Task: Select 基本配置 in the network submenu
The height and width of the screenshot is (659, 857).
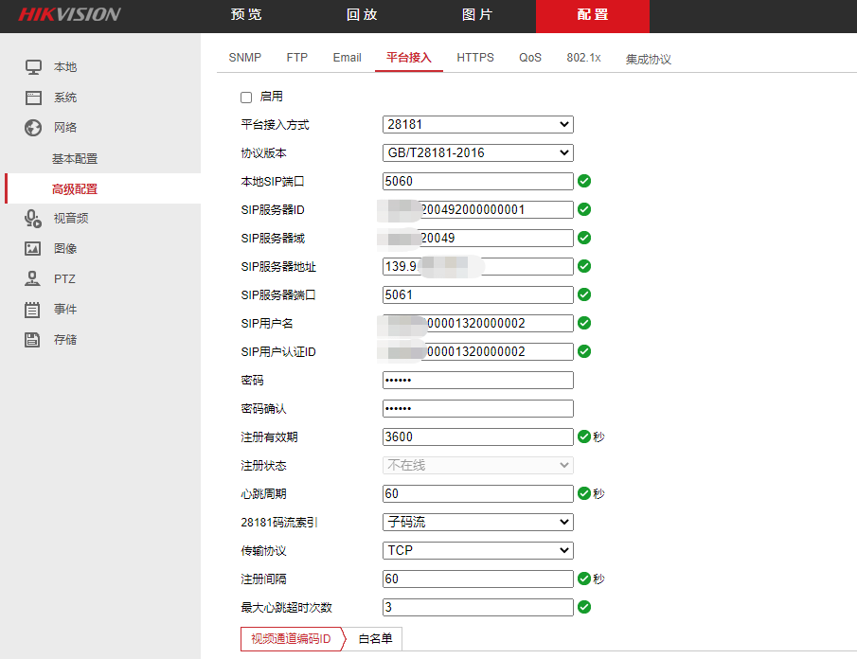Action: tap(75, 159)
